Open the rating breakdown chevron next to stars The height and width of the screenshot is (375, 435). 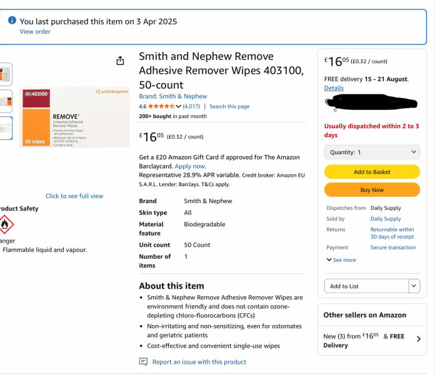point(178,106)
